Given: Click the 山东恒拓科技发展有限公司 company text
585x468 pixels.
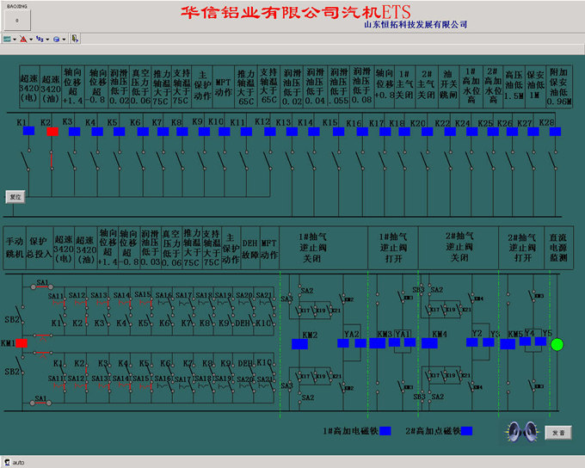Looking at the screenshot, I should coord(416,25).
